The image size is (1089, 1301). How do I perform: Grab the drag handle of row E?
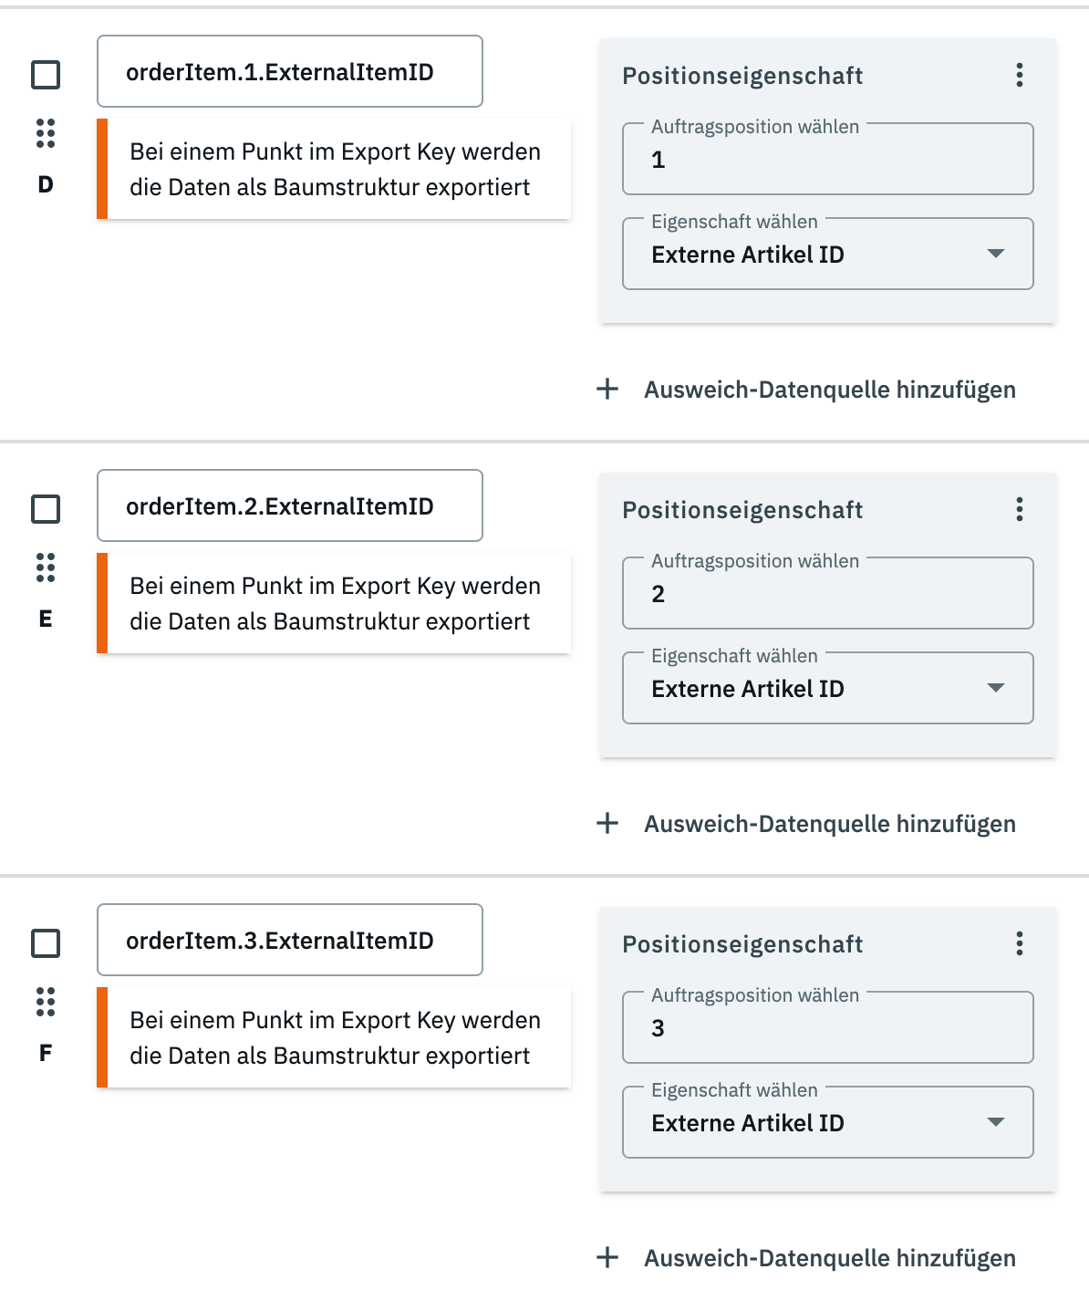pos(46,567)
